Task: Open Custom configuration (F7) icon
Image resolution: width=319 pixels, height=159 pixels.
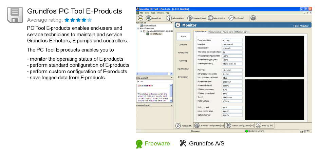Action: [x=228, y=125]
